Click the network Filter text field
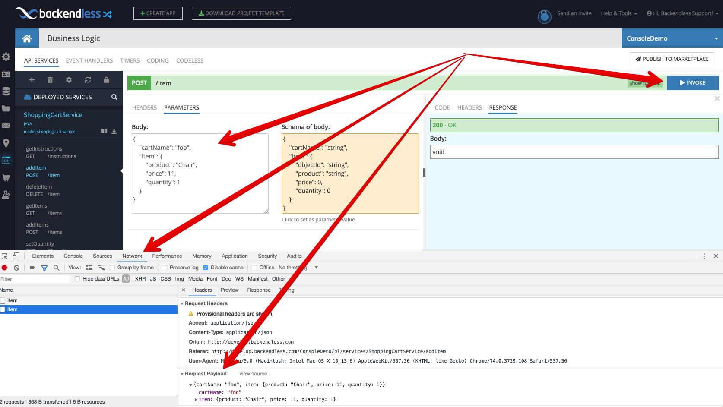This screenshot has width=723, height=407. point(35,279)
